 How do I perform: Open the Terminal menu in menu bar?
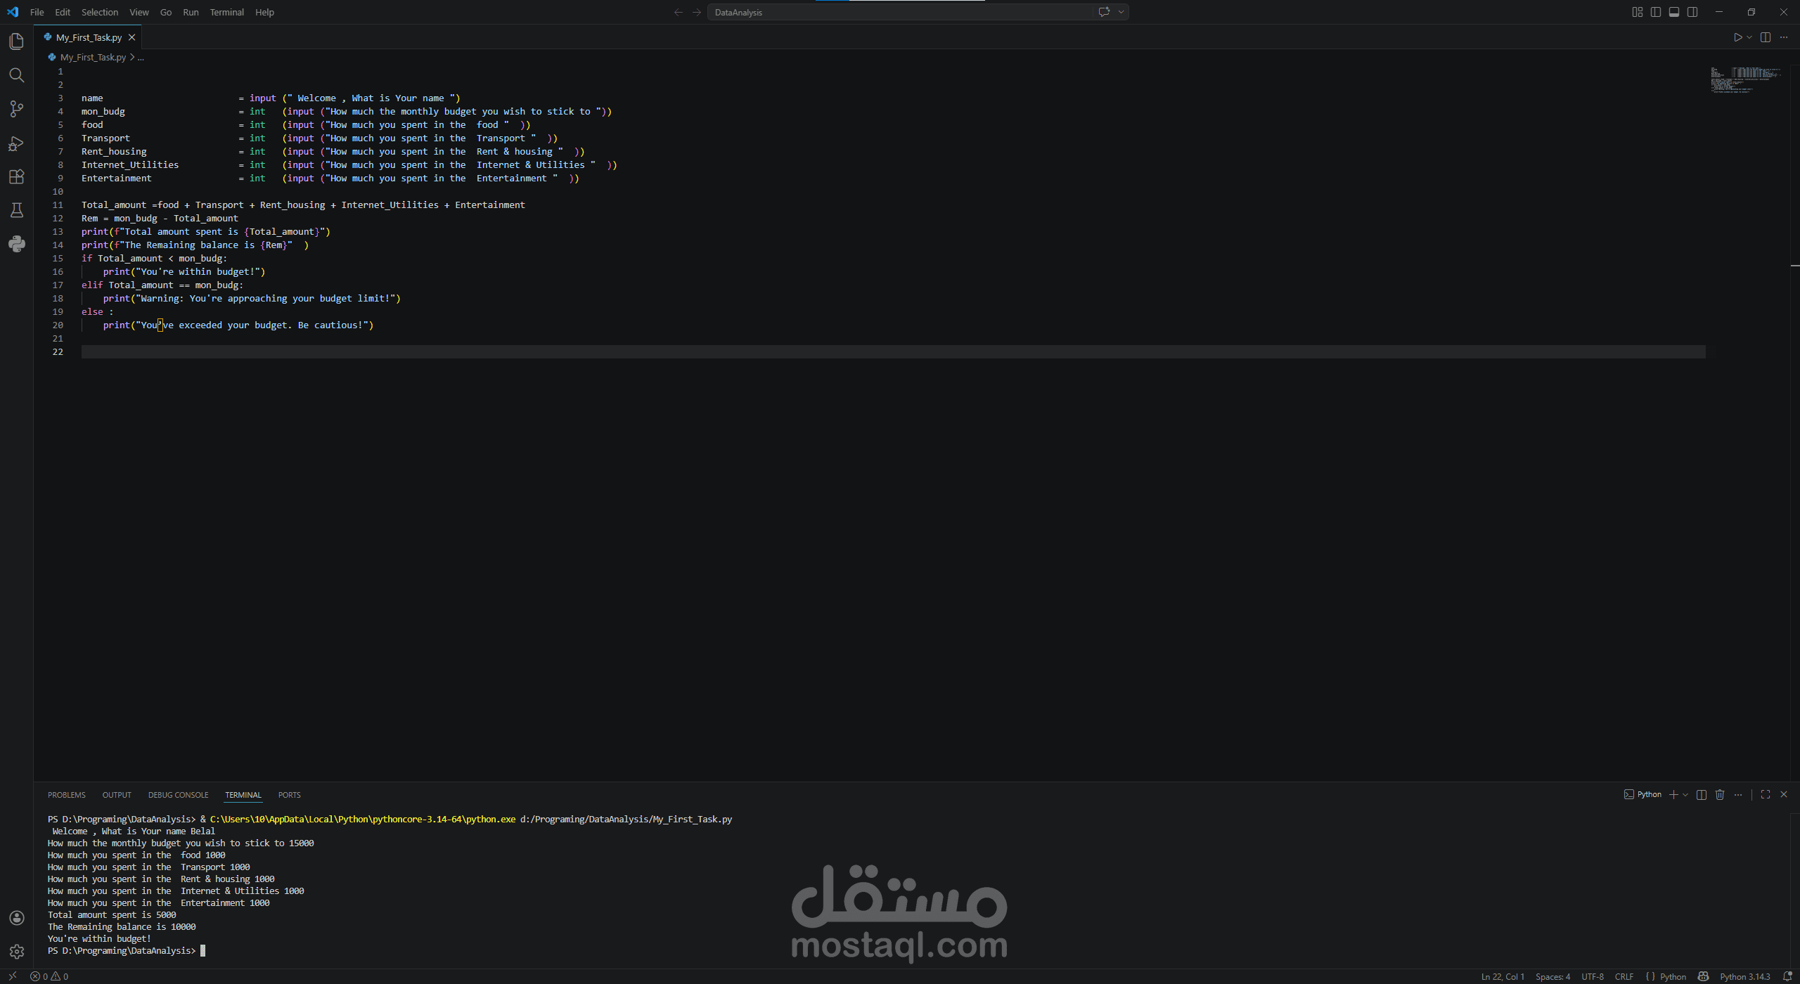coord(226,12)
